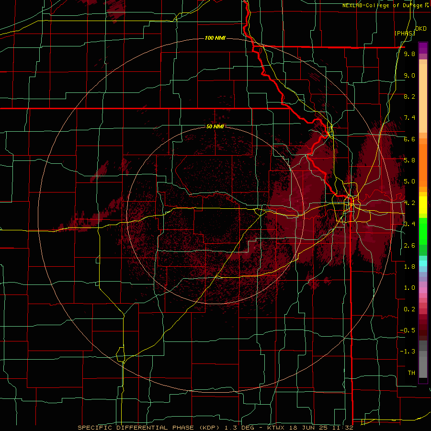Click the SPECIFIC DIFFERENTIAL PHASE caption text
Screen dimensions: 431x431
136,428
